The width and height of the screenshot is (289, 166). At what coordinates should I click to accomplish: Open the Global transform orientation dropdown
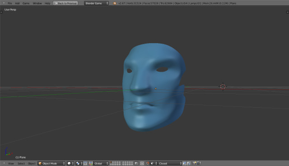pyautogui.click(x=101, y=163)
